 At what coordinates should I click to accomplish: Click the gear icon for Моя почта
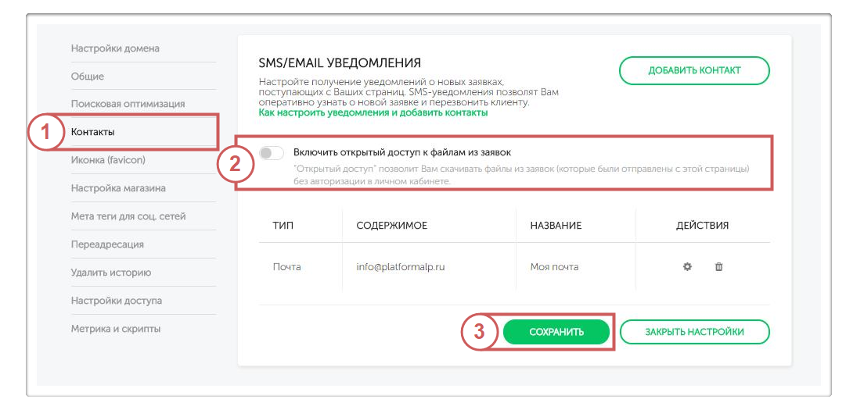tap(687, 267)
